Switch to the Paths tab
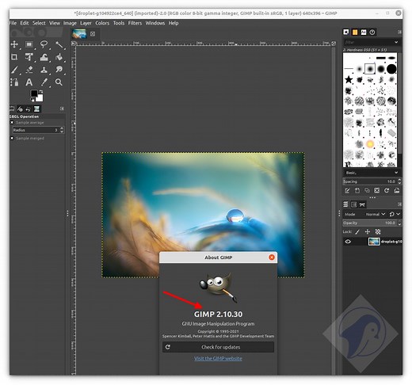 [362, 204]
